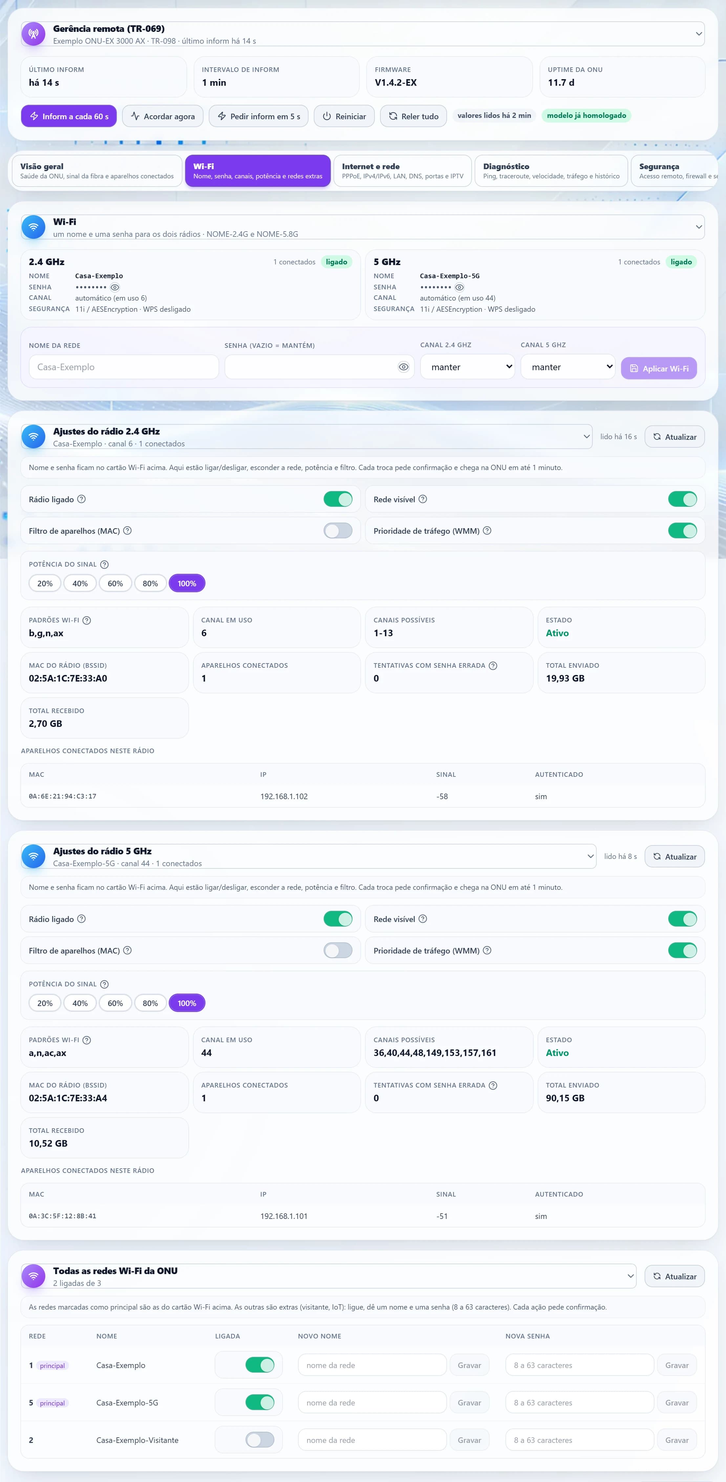Click the 2.4 GHz radio settings icon
This screenshot has width=726, height=1482.
(33, 437)
